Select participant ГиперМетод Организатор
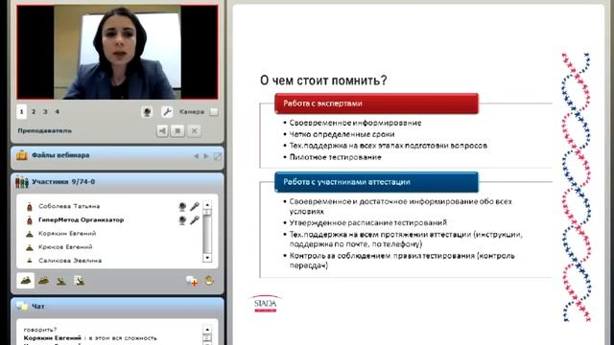The image size is (614, 345). [81, 219]
